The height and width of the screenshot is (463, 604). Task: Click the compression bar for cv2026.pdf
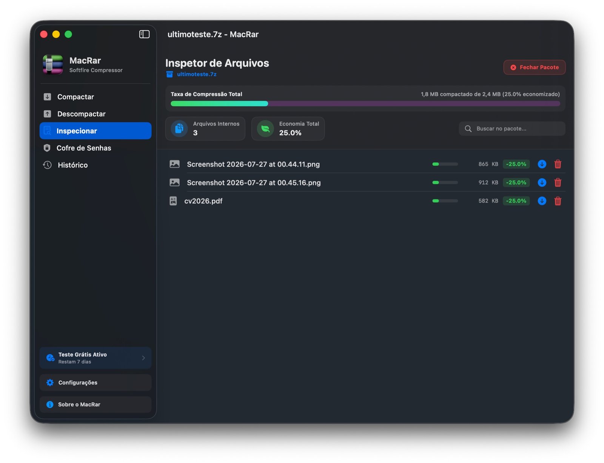pos(445,201)
